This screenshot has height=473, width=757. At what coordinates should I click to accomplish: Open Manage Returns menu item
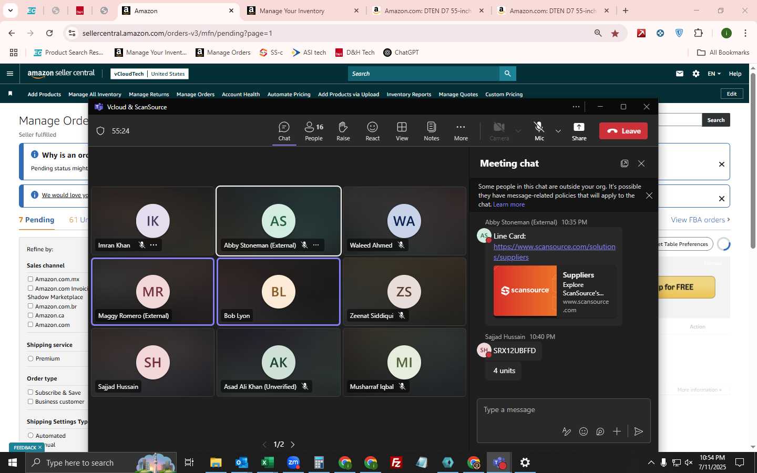[x=149, y=95]
